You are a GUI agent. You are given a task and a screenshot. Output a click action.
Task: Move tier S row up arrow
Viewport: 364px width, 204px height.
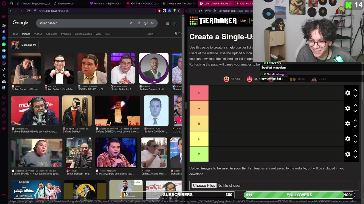[x=355, y=90]
